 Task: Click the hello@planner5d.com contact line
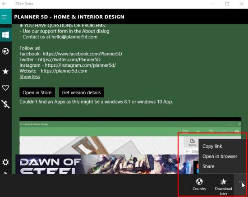(59, 37)
